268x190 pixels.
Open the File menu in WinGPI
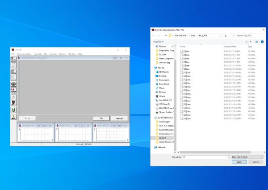13,54
